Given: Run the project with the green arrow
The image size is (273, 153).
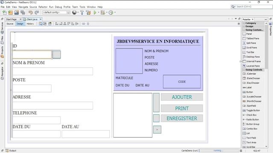Looking at the screenshot, I should [95, 12].
